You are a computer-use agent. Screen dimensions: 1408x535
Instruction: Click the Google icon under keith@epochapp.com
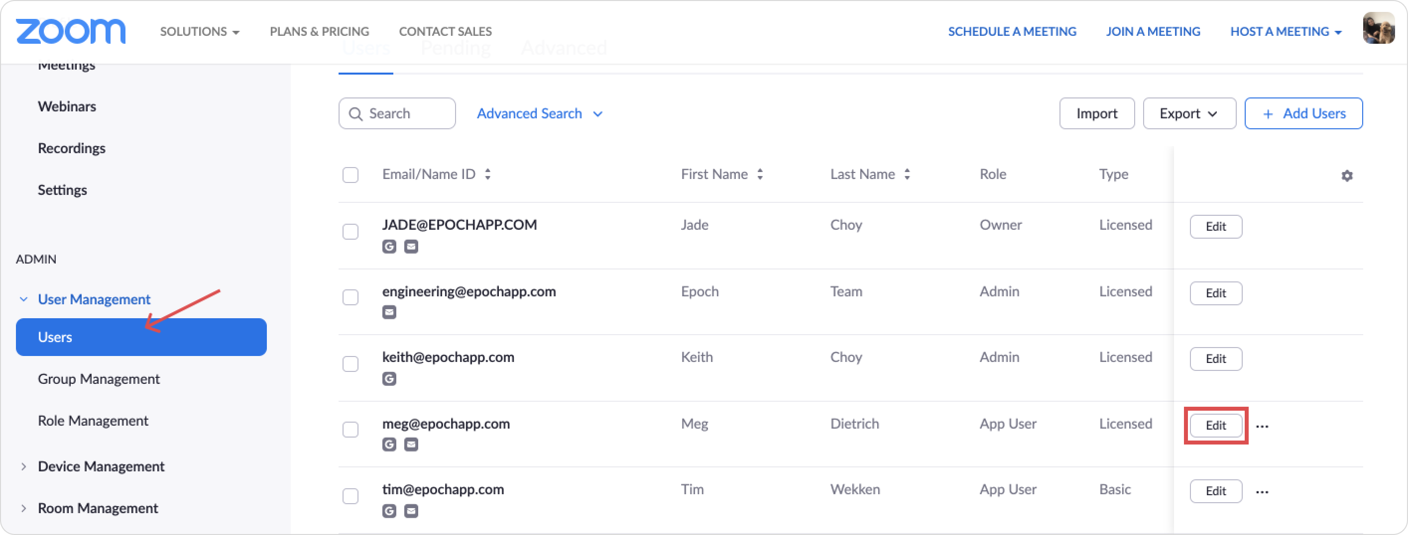point(389,378)
